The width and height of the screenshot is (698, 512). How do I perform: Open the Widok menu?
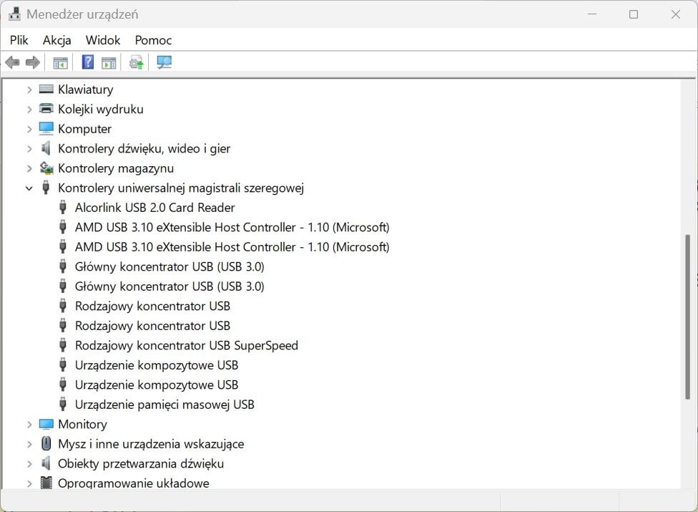tap(103, 40)
